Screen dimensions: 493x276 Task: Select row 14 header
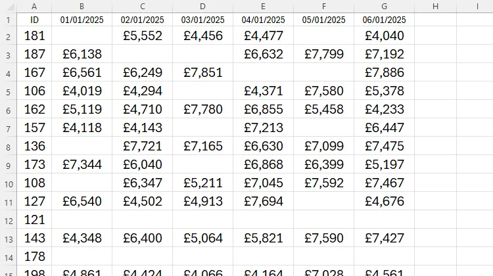tap(9, 256)
